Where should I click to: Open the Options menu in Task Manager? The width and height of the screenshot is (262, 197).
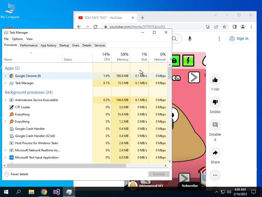[17, 39]
